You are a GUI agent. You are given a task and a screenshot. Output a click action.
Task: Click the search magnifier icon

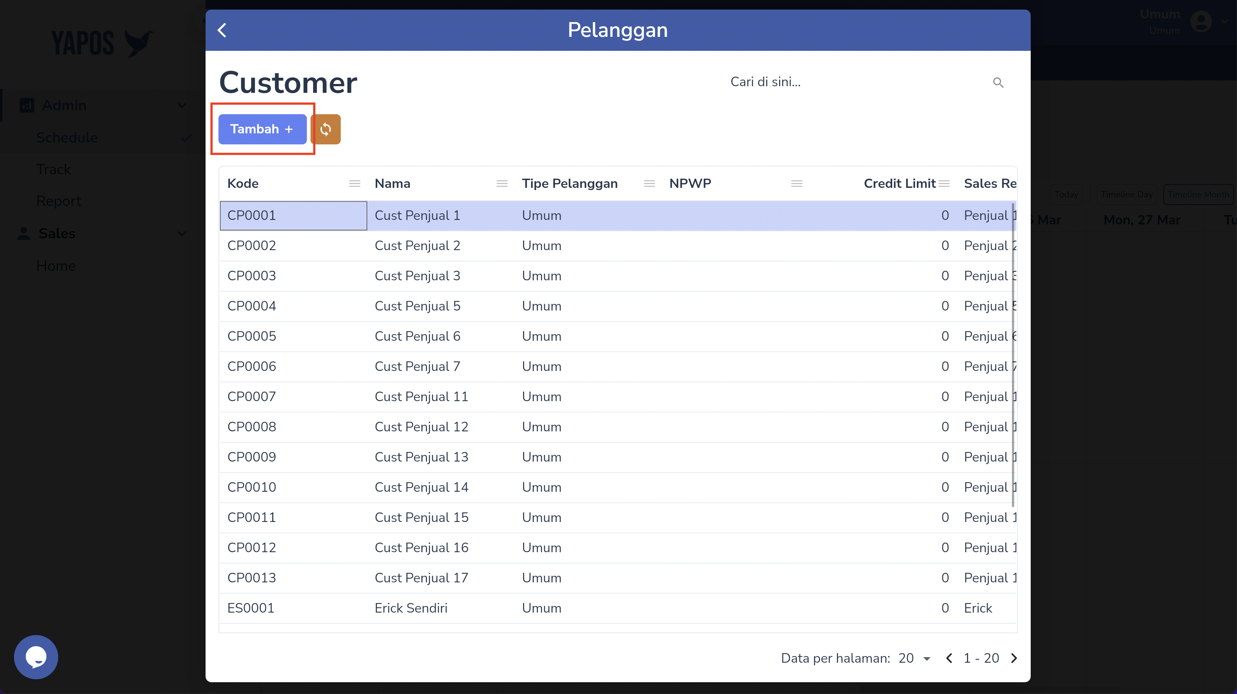[998, 83]
